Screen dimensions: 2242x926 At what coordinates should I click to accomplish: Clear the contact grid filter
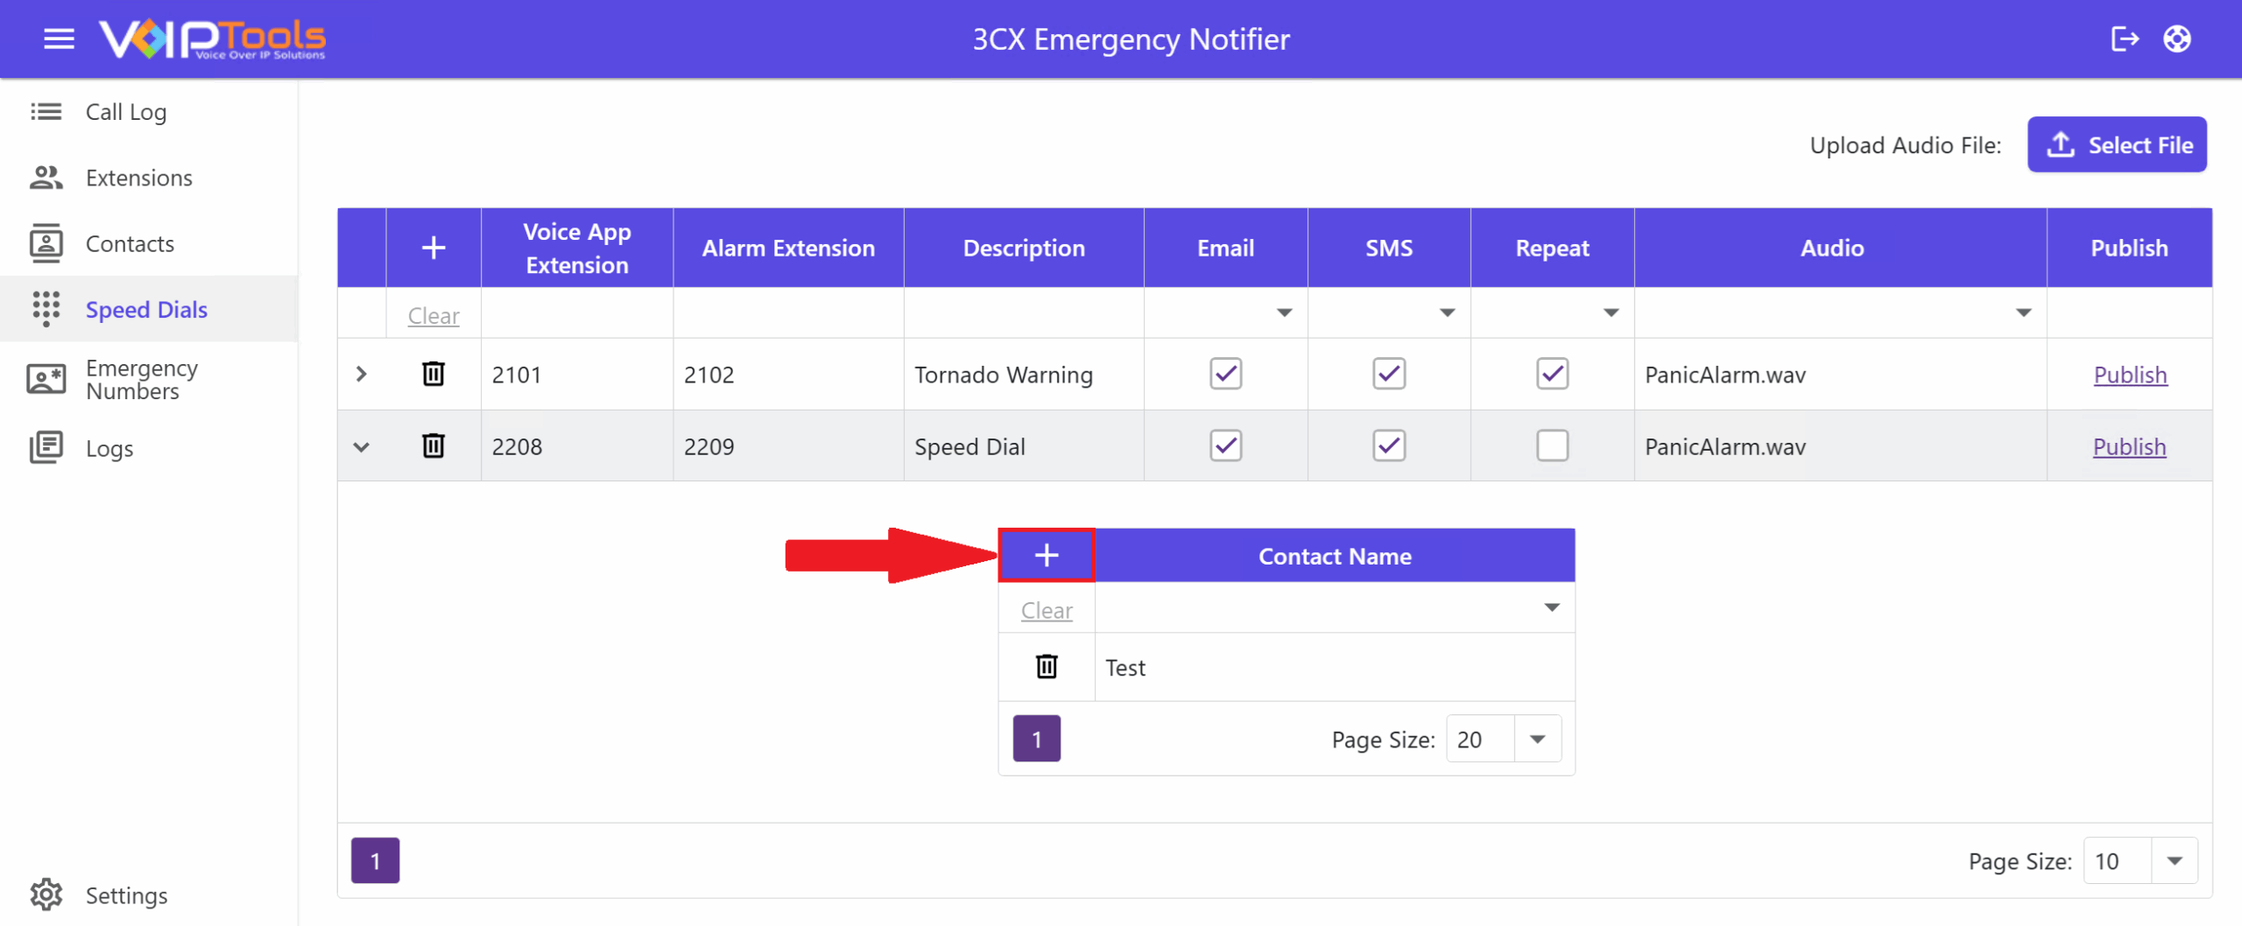(x=1047, y=610)
